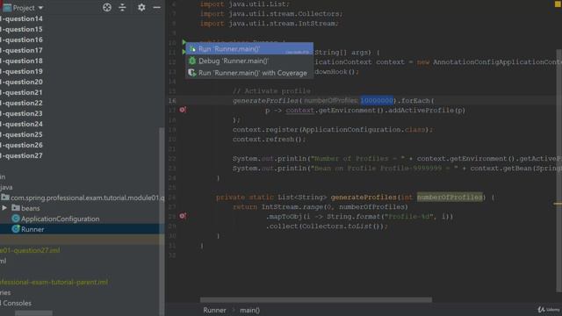Click the yellow warning indicator at editor top-right
Screen dimensions: 562x316
pos(558,4)
